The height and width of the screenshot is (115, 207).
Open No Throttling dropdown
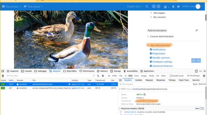tap(193, 76)
